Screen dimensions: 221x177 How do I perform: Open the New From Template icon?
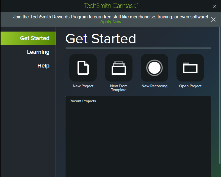click(119, 68)
